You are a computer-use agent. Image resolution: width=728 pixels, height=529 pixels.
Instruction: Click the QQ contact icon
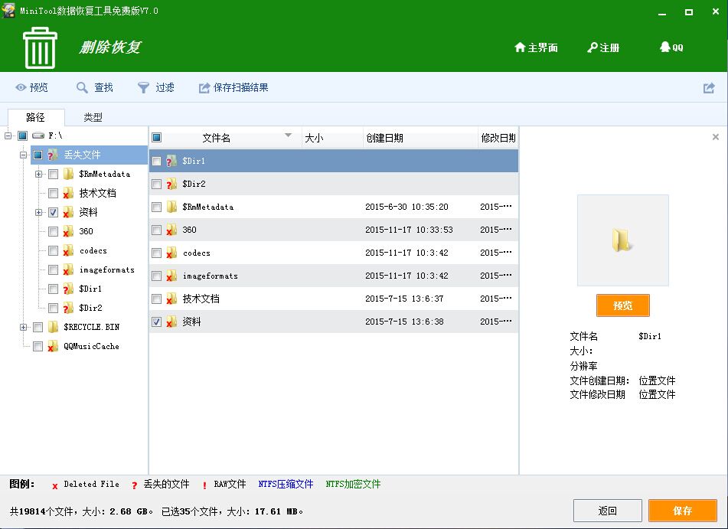point(671,47)
